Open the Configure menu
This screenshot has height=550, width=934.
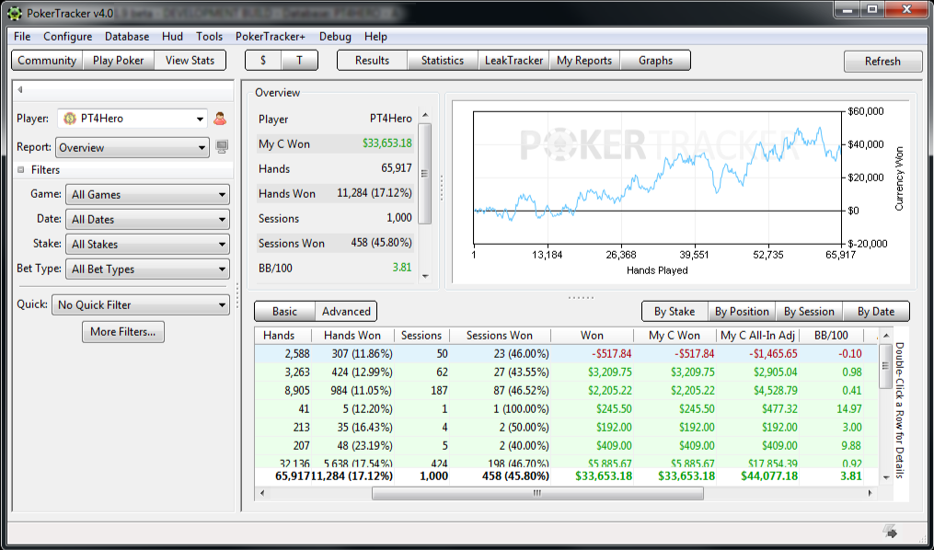pos(67,36)
